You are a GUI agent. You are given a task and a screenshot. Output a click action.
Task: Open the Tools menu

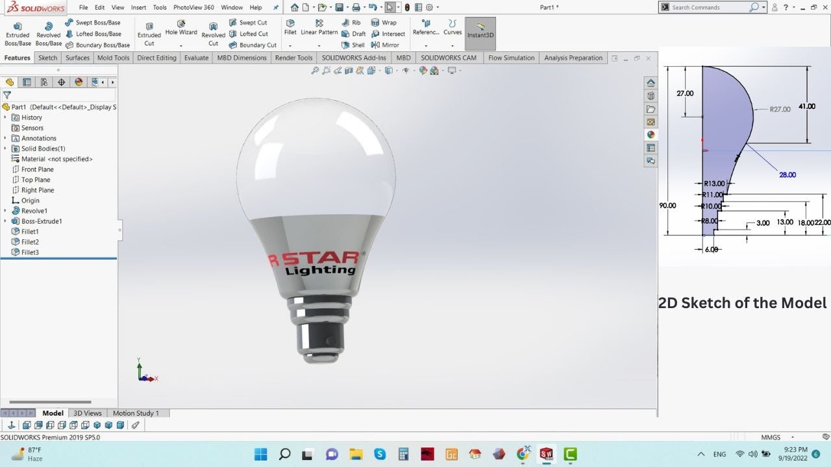click(x=160, y=7)
